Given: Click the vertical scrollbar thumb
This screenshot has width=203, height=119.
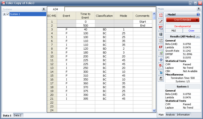Looking at the screenshot, I should [154, 17].
